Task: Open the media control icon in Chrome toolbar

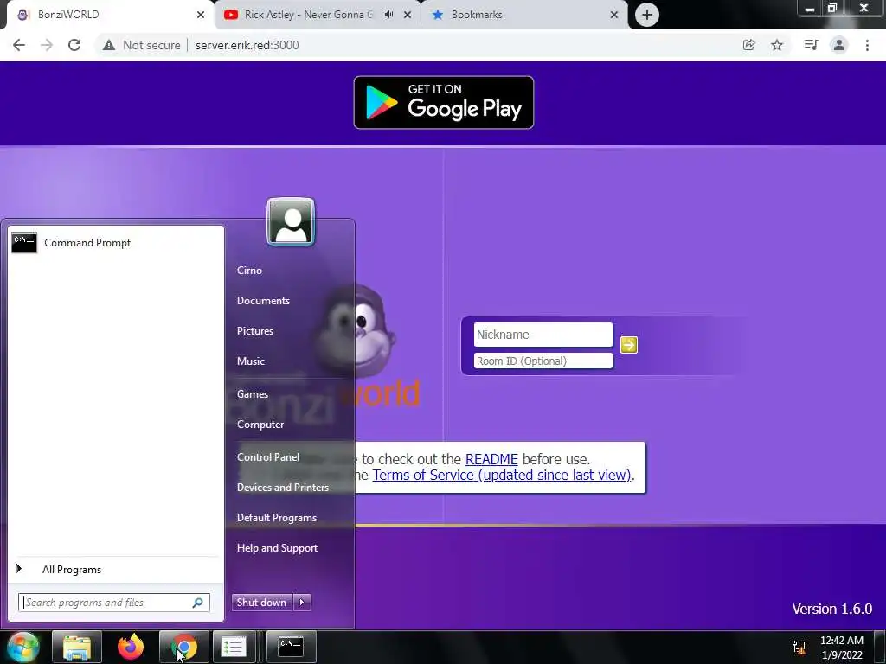Action: coord(811,45)
